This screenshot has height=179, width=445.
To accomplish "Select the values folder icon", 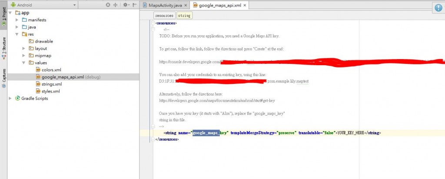I will [31, 63].
